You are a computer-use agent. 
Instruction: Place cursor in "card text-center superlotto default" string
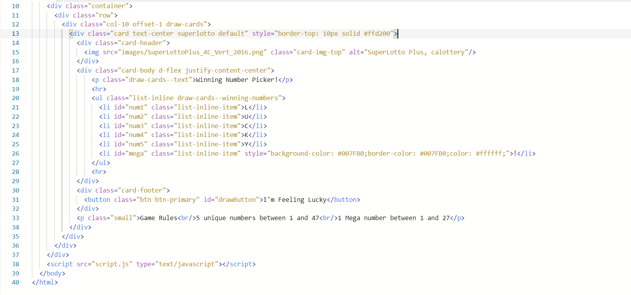click(x=179, y=33)
